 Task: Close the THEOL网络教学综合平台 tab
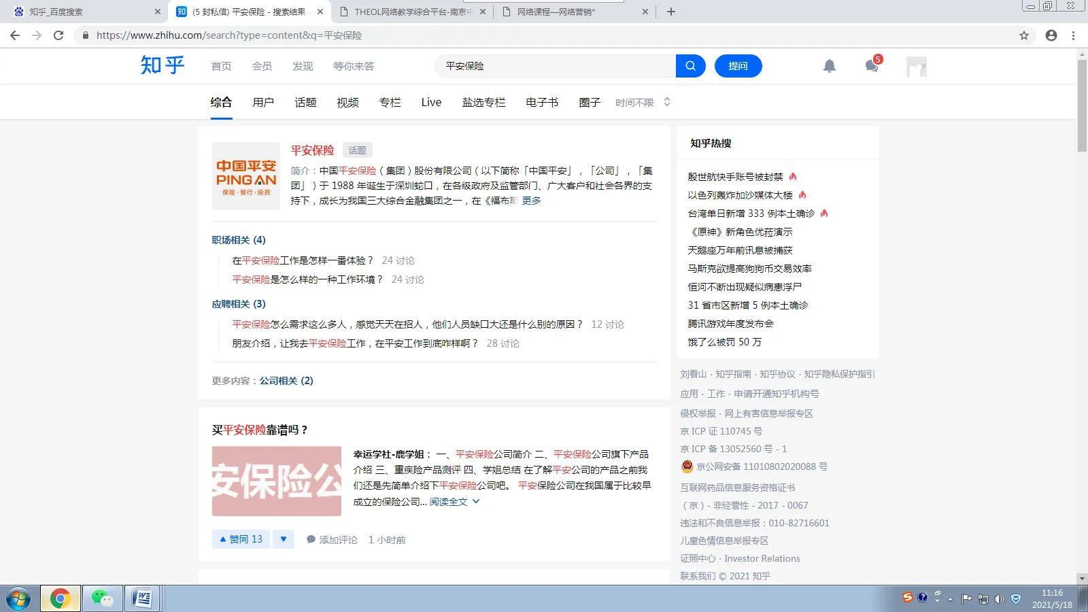point(483,12)
